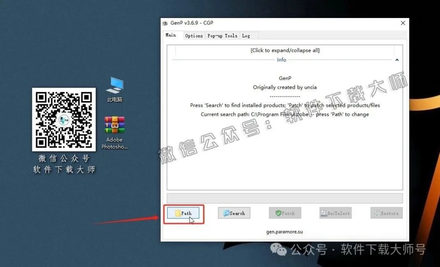Click the magnifier icon on the Search button
Viewport: 440px width, 267px height.
(226, 212)
